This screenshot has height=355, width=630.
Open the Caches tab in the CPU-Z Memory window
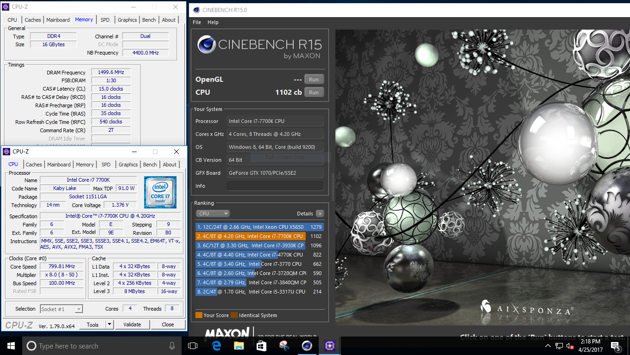click(33, 20)
